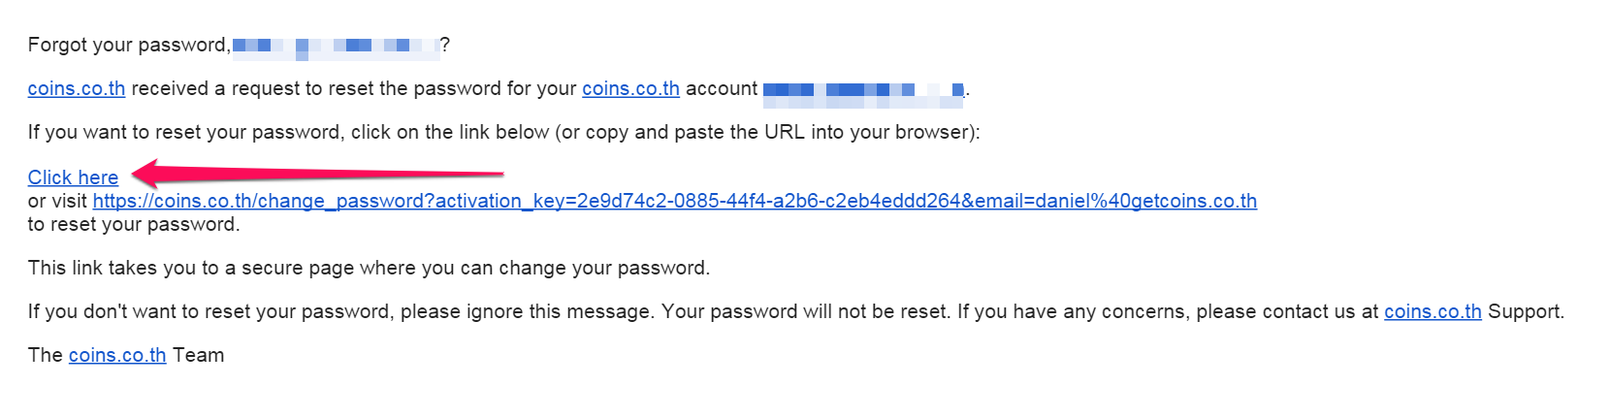This screenshot has width=1610, height=418.
Task: Click the word "Support" at line end
Action: (x=1525, y=311)
